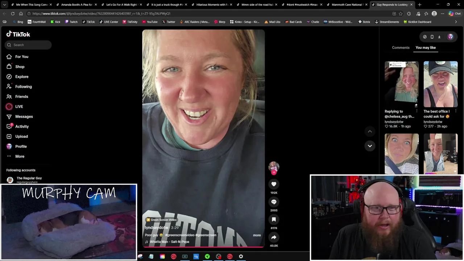This screenshot has height=261, width=464.
Task: Switch to the Comments tab
Action: pos(401,47)
